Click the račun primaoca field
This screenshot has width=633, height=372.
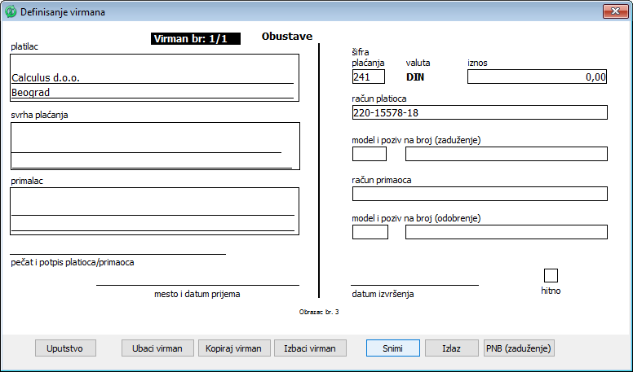pyautogui.click(x=480, y=194)
